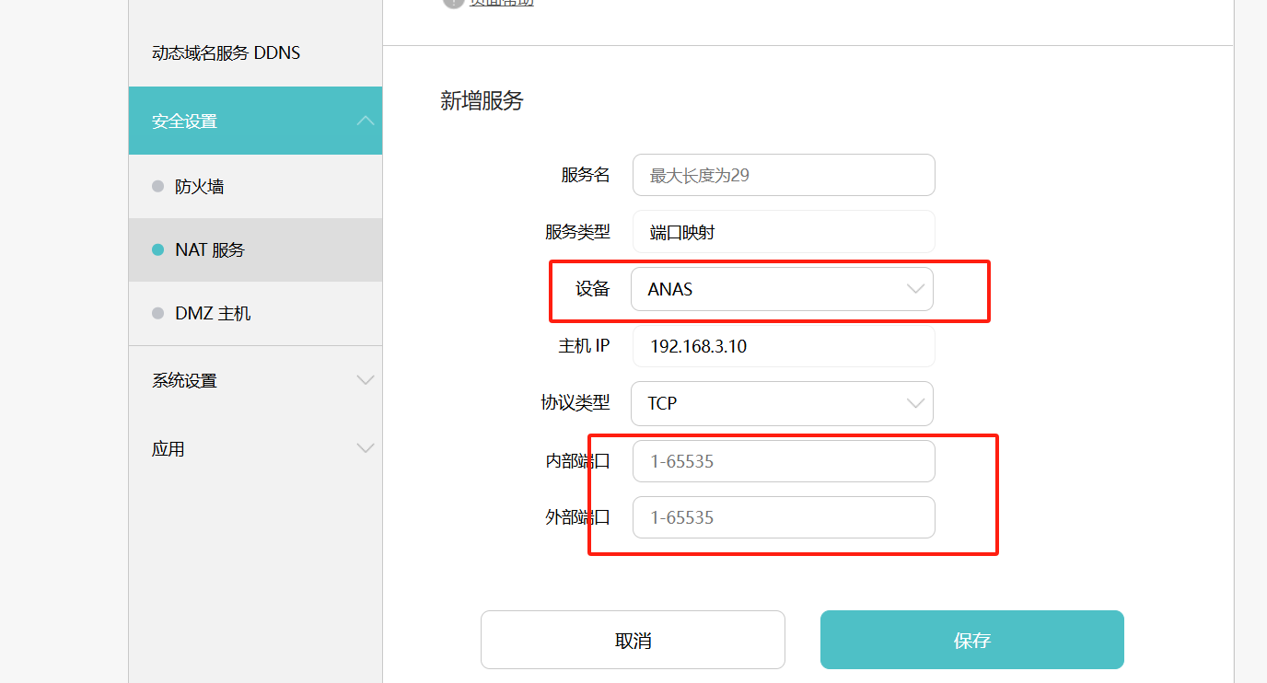Click the 安全设置 section header
Image resolution: width=1267 pixels, height=683 pixels.
click(184, 122)
